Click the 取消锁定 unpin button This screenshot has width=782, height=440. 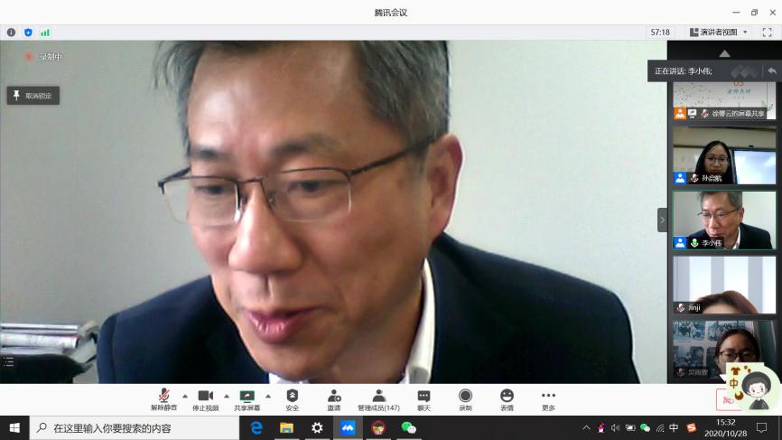tap(33, 95)
